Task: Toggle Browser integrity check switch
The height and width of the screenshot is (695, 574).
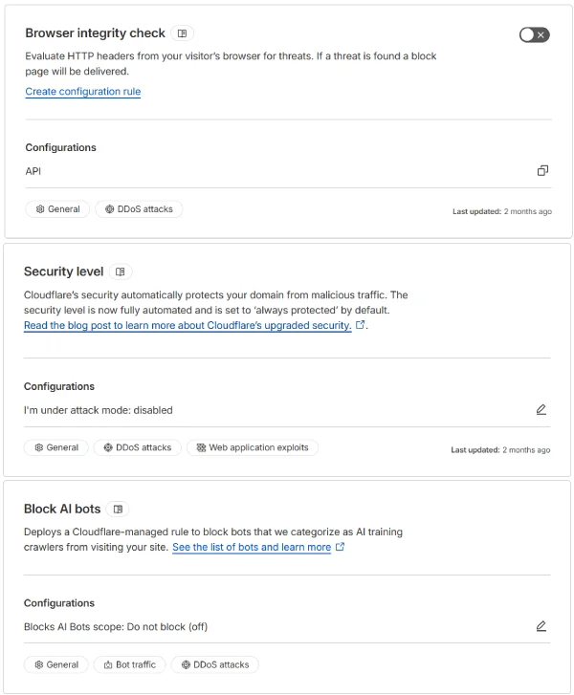Action: (534, 35)
